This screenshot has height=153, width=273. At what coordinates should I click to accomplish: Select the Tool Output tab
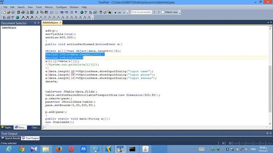30,138
